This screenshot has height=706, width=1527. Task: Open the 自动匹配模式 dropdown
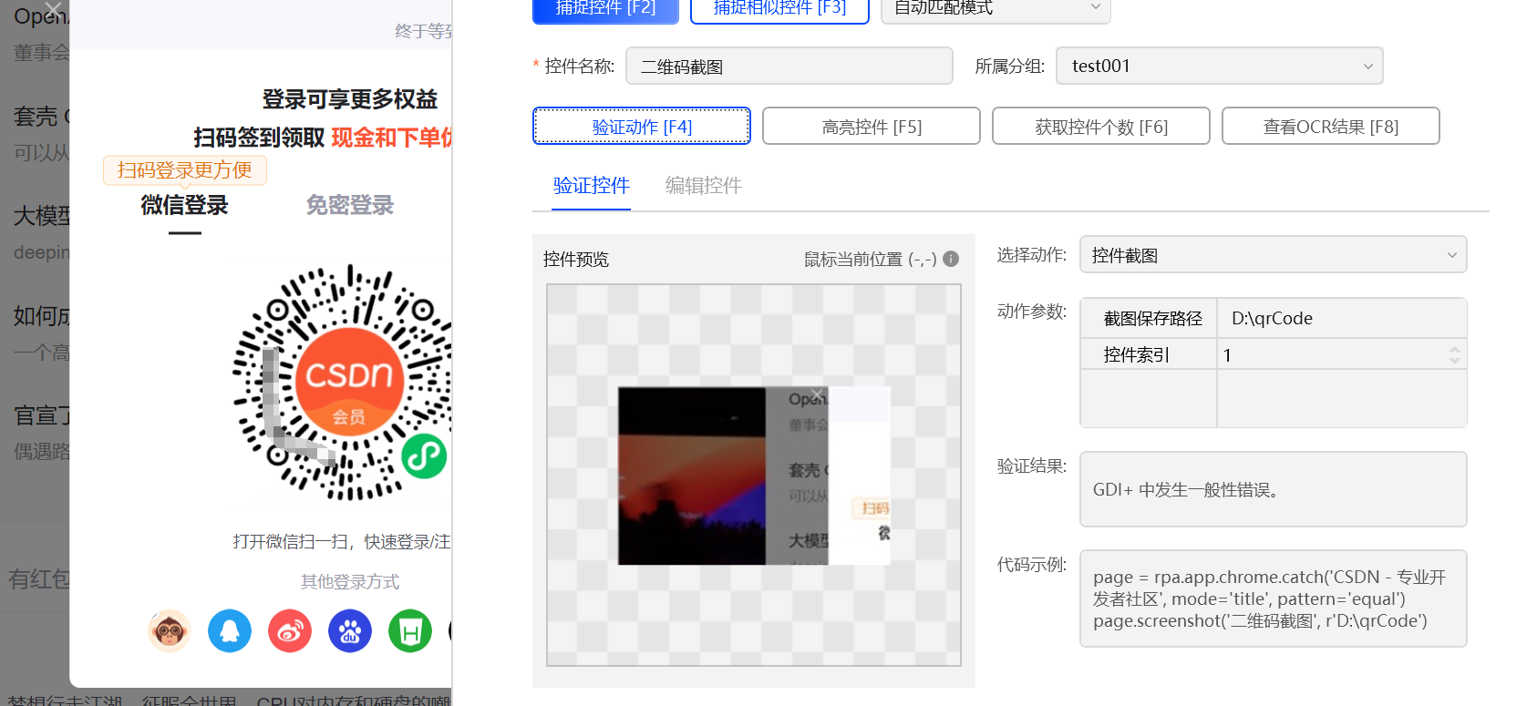click(x=996, y=9)
